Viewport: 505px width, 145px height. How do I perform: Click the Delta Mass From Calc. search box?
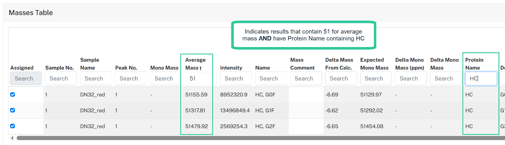(x=341, y=79)
